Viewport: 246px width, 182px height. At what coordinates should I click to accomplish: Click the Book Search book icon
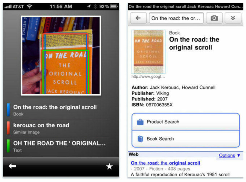(x=140, y=139)
